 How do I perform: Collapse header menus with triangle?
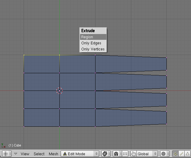click(x=15, y=154)
